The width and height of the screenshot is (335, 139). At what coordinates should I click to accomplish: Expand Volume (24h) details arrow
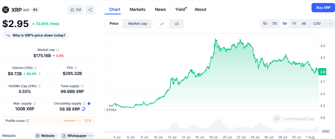(x=40, y=74)
